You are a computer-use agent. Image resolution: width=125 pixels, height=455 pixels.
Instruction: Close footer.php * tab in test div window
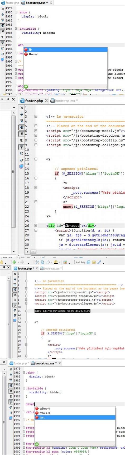coord(37,268)
